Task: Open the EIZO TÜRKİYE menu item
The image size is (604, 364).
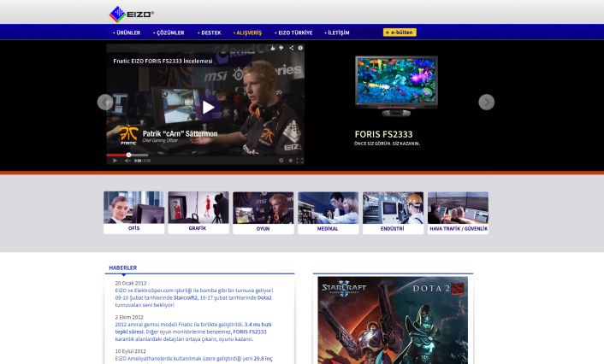Action: pos(293,32)
